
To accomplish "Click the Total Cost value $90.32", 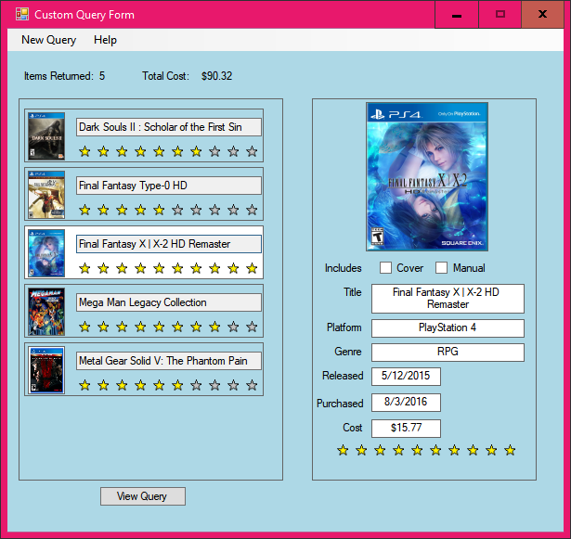I will click(x=216, y=76).
